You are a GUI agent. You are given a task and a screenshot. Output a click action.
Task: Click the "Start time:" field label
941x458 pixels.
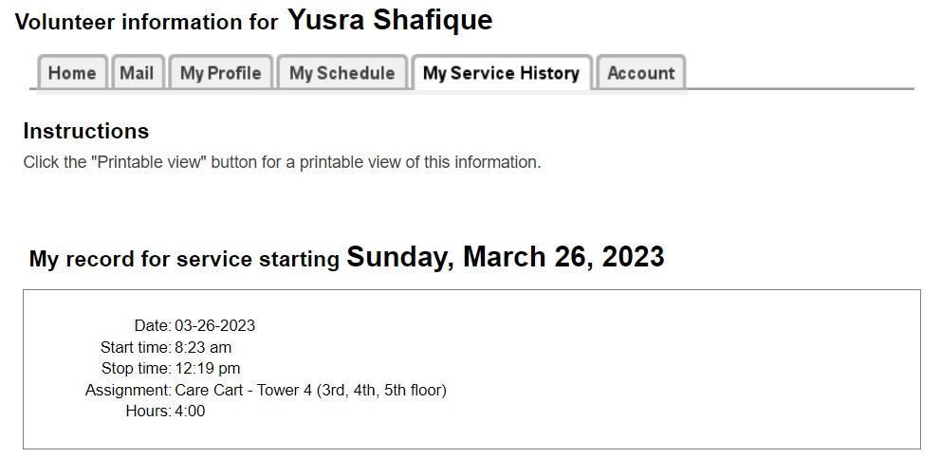[135, 347]
